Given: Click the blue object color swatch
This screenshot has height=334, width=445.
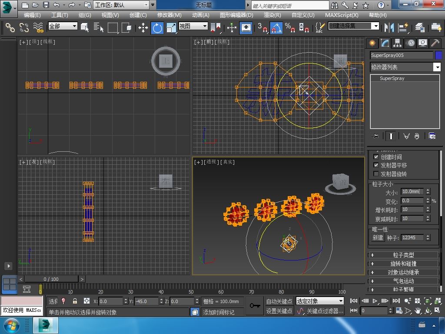Looking at the screenshot, I should [x=438, y=55].
